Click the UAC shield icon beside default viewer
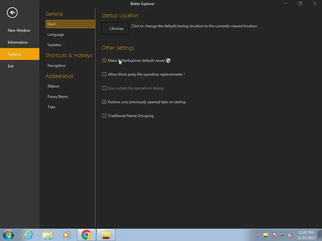 168,61
